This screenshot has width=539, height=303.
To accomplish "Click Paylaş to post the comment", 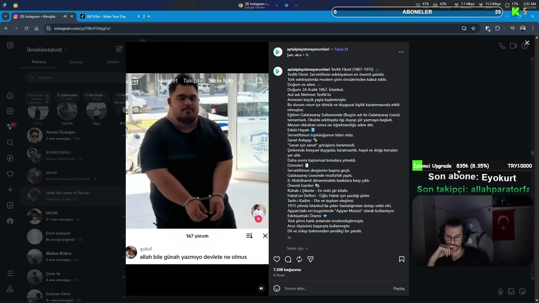I will [x=399, y=288].
